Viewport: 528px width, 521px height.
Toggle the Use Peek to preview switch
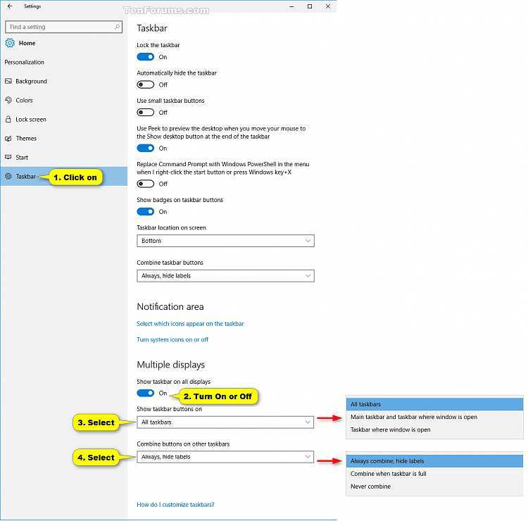[x=146, y=148]
